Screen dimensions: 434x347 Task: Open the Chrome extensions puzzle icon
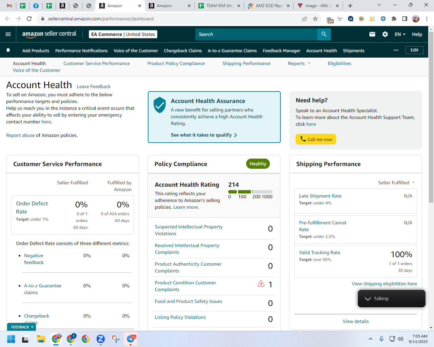tap(394, 19)
